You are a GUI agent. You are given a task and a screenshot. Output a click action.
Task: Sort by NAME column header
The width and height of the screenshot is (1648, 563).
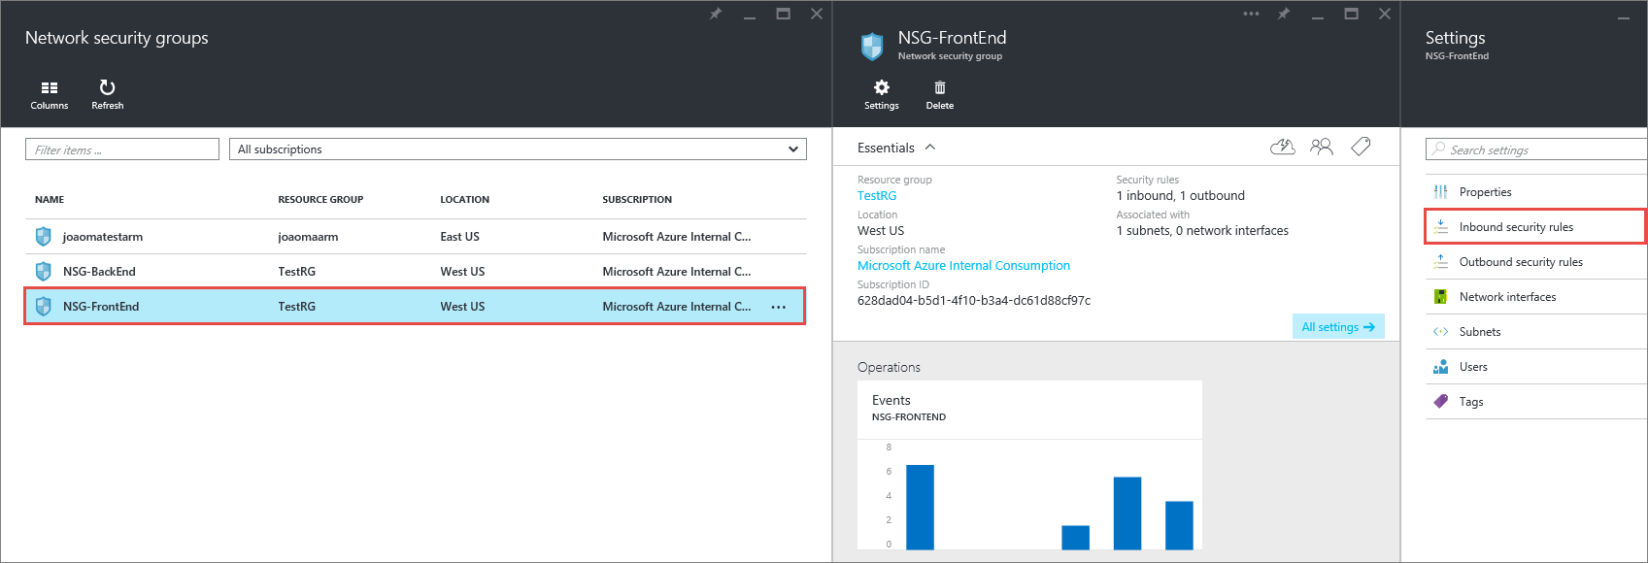[x=50, y=199]
